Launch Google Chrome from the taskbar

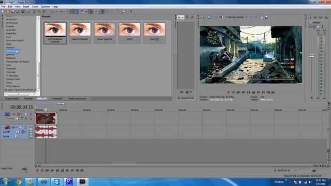click(19, 181)
